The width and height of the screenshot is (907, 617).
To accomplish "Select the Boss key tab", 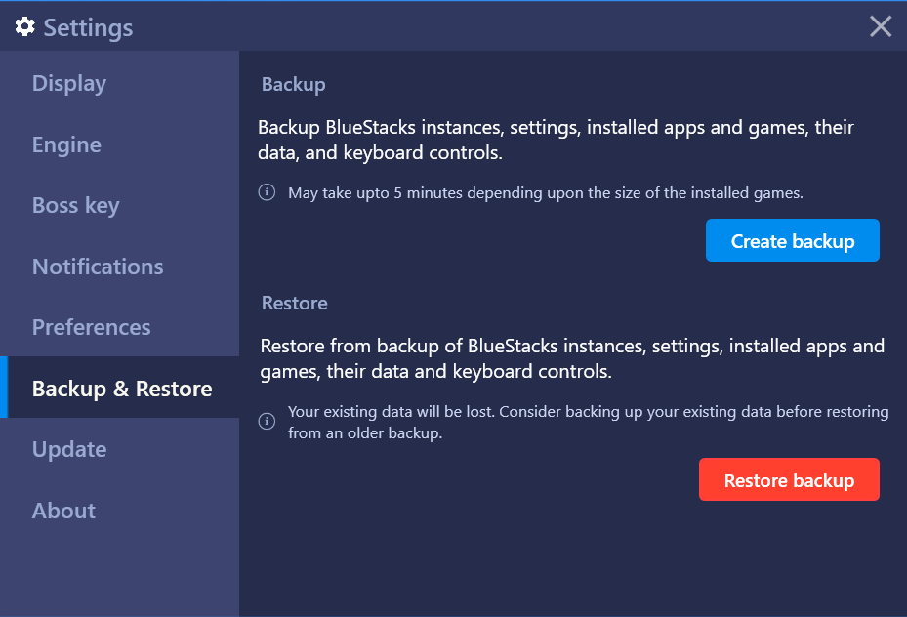I will pos(119,205).
